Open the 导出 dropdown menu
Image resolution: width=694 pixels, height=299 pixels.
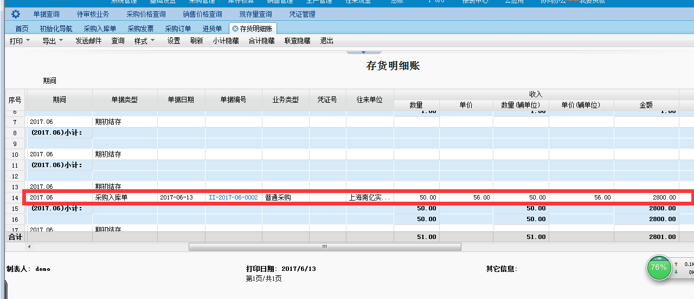pyautogui.click(x=53, y=41)
